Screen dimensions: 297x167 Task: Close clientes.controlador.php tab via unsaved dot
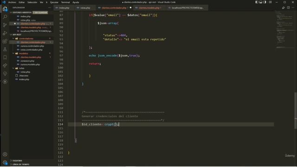130,8
